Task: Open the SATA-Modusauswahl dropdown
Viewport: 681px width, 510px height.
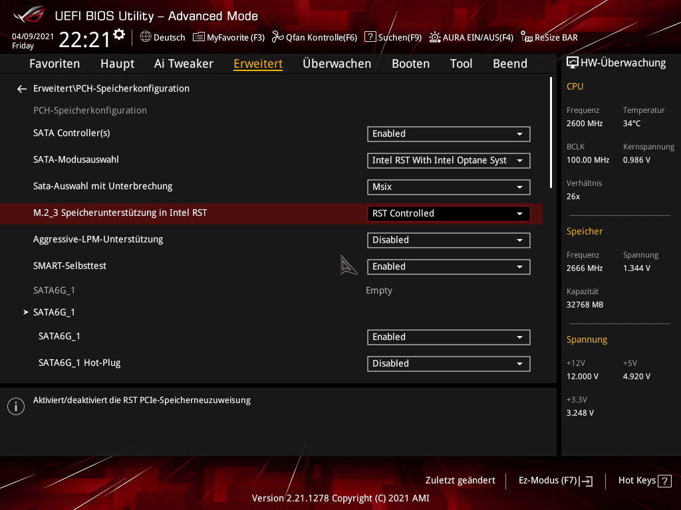Action: (449, 161)
